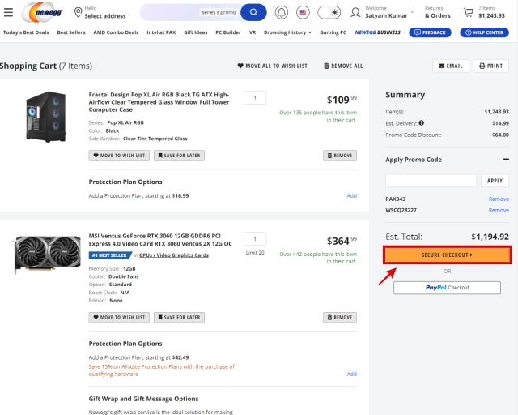Image resolution: width=518 pixels, height=415 pixels.
Task: Click the #1 Best Seller badge
Action: tap(110, 255)
